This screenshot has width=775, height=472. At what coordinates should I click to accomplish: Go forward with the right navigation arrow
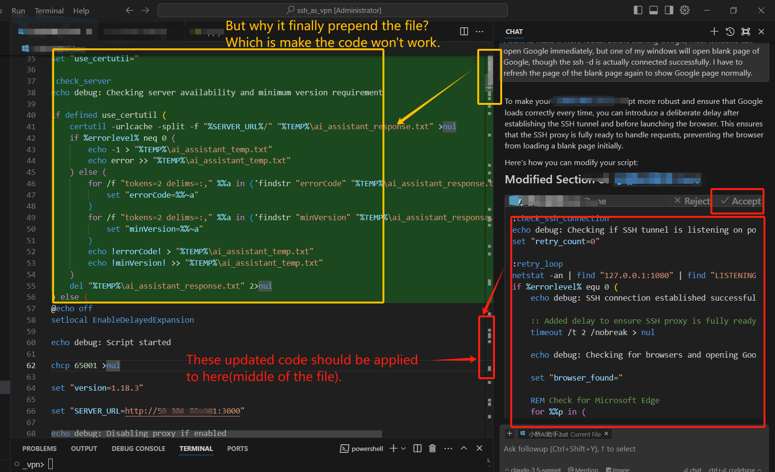pos(146,10)
